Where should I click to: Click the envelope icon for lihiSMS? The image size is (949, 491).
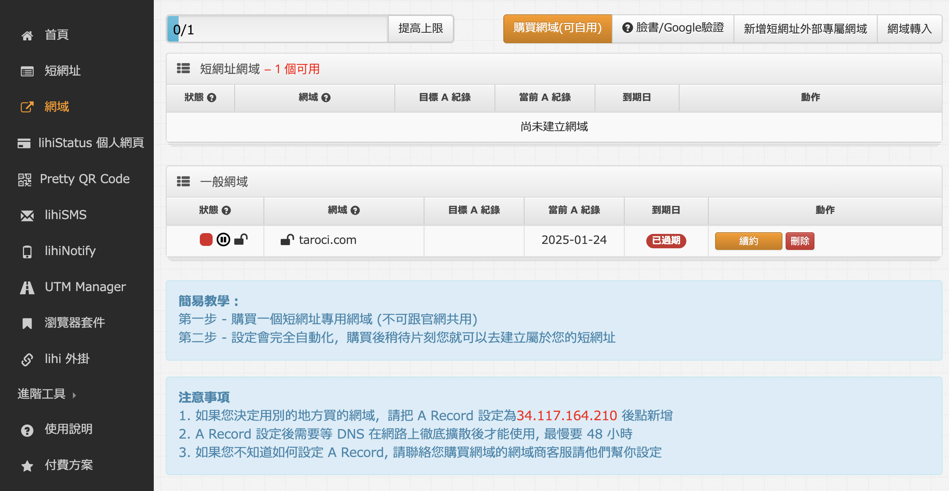point(27,216)
